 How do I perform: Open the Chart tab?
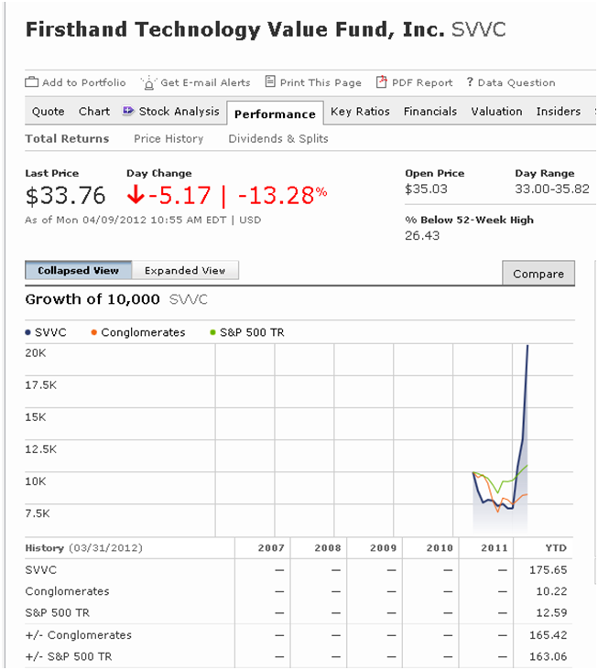pos(94,112)
